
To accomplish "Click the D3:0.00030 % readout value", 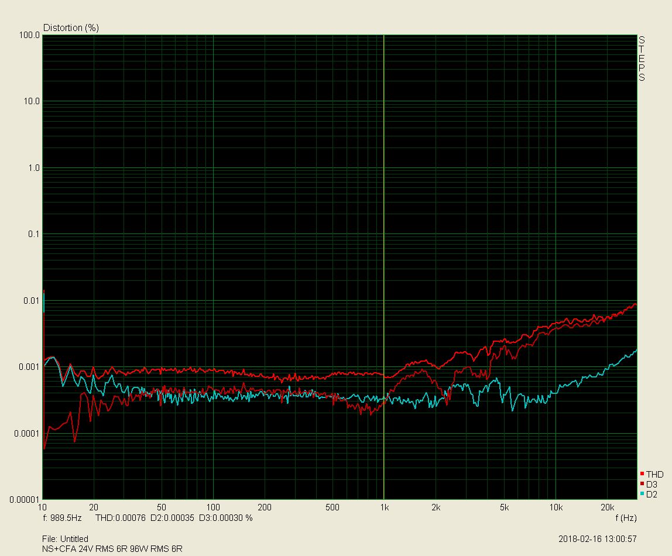I will click(x=226, y=518).
